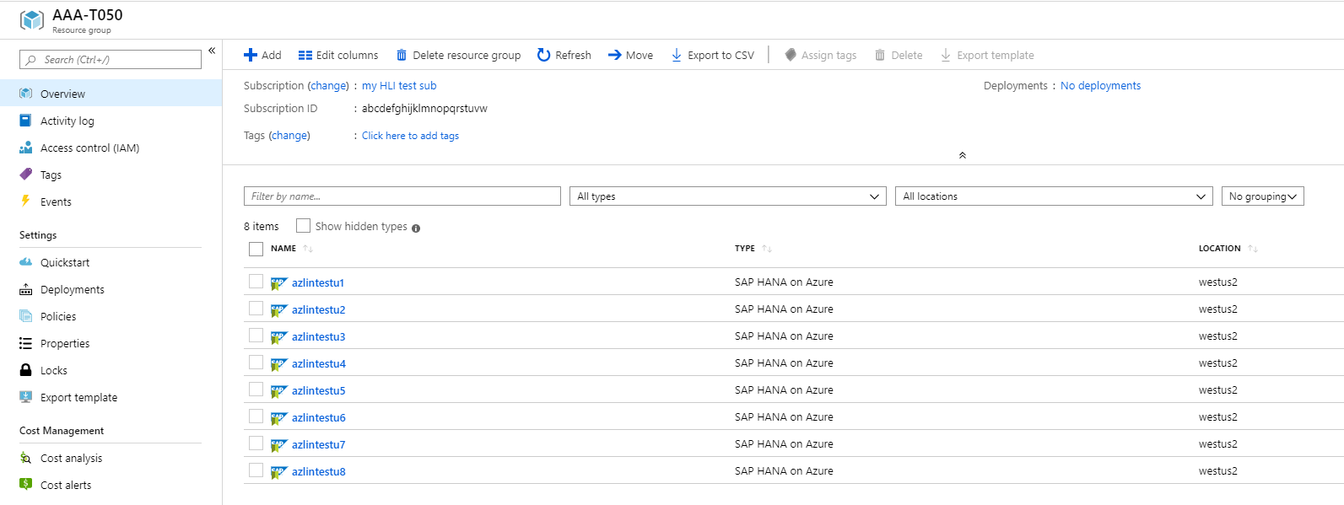Toggle the select-all checkbox in header
This screenshot has width=1344, height=505.
(x=256, y=249)
